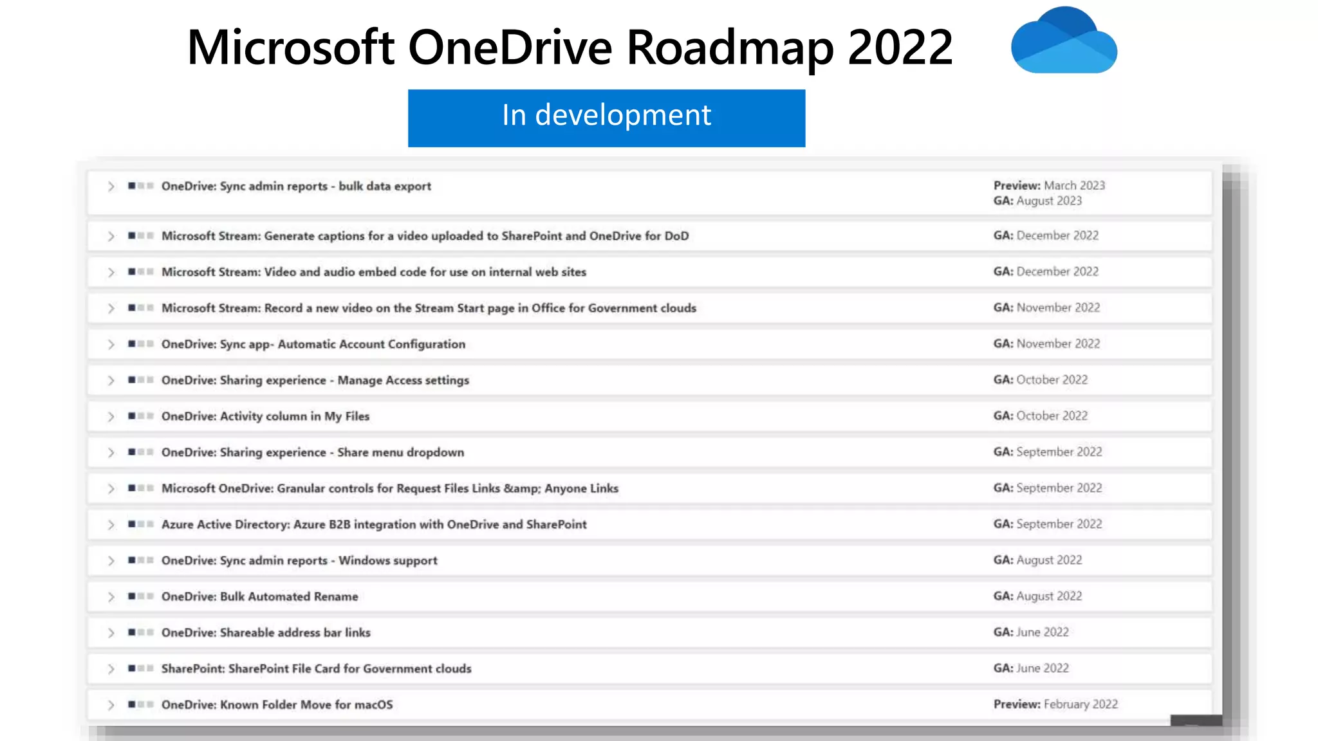
Task: Open 'Microsoft Stream: Generate captions' title
Action: click(425, 236)
